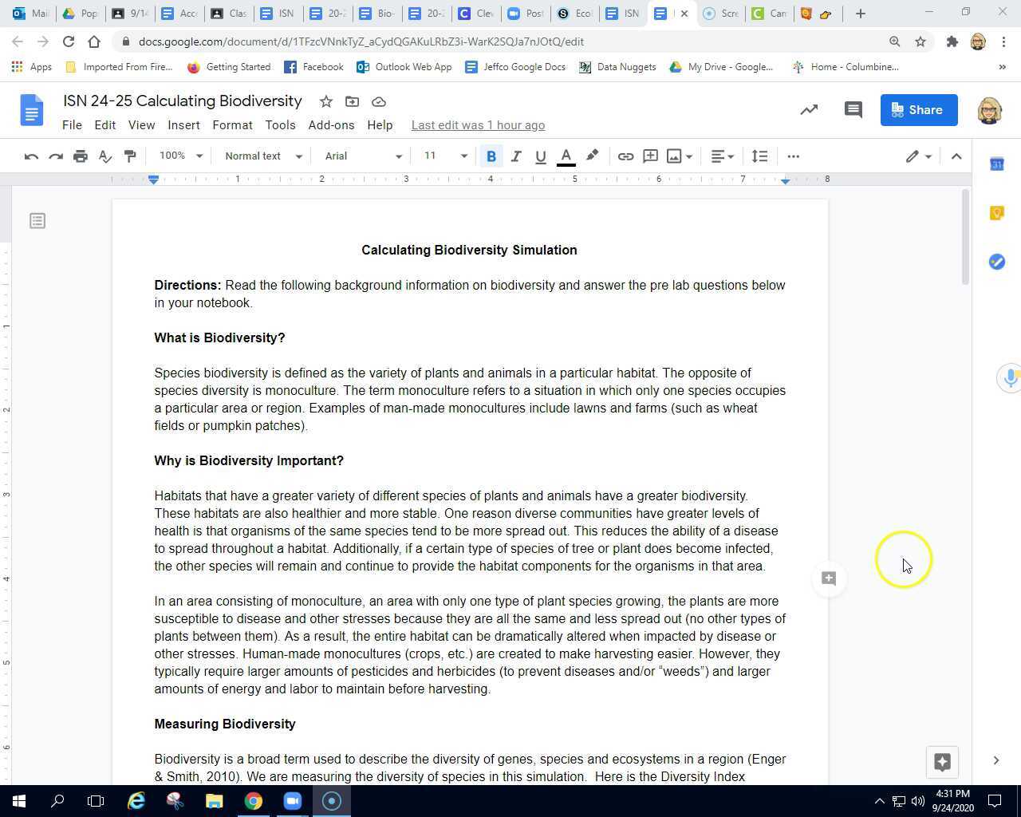Click the Share button
The width and height of the screenshot is (1021, 817).
point(918,109)
